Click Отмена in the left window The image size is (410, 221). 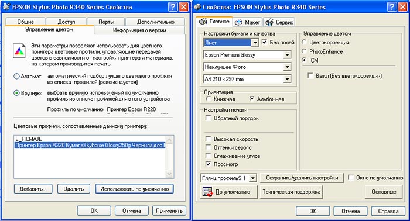132,210
